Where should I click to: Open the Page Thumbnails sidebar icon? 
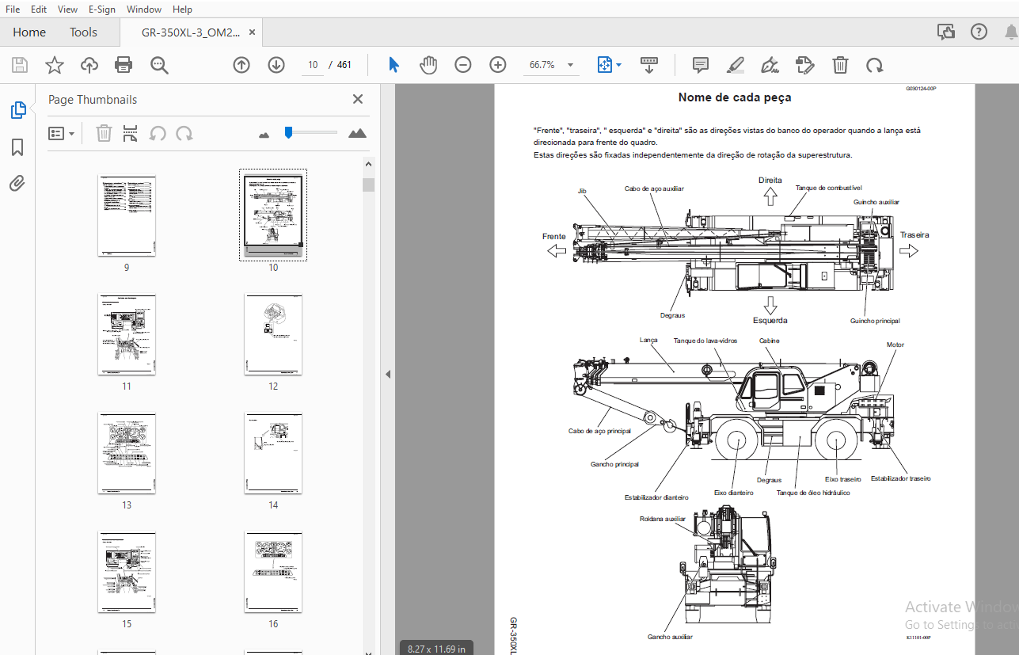(x=18, y=111)
